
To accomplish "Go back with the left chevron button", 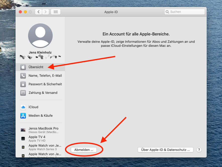I will coord(39,12).
